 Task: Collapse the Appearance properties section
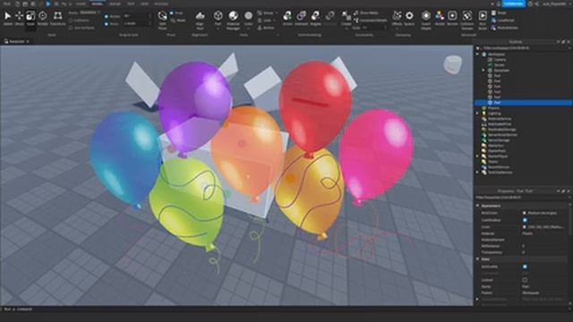(x=477, y=206)
